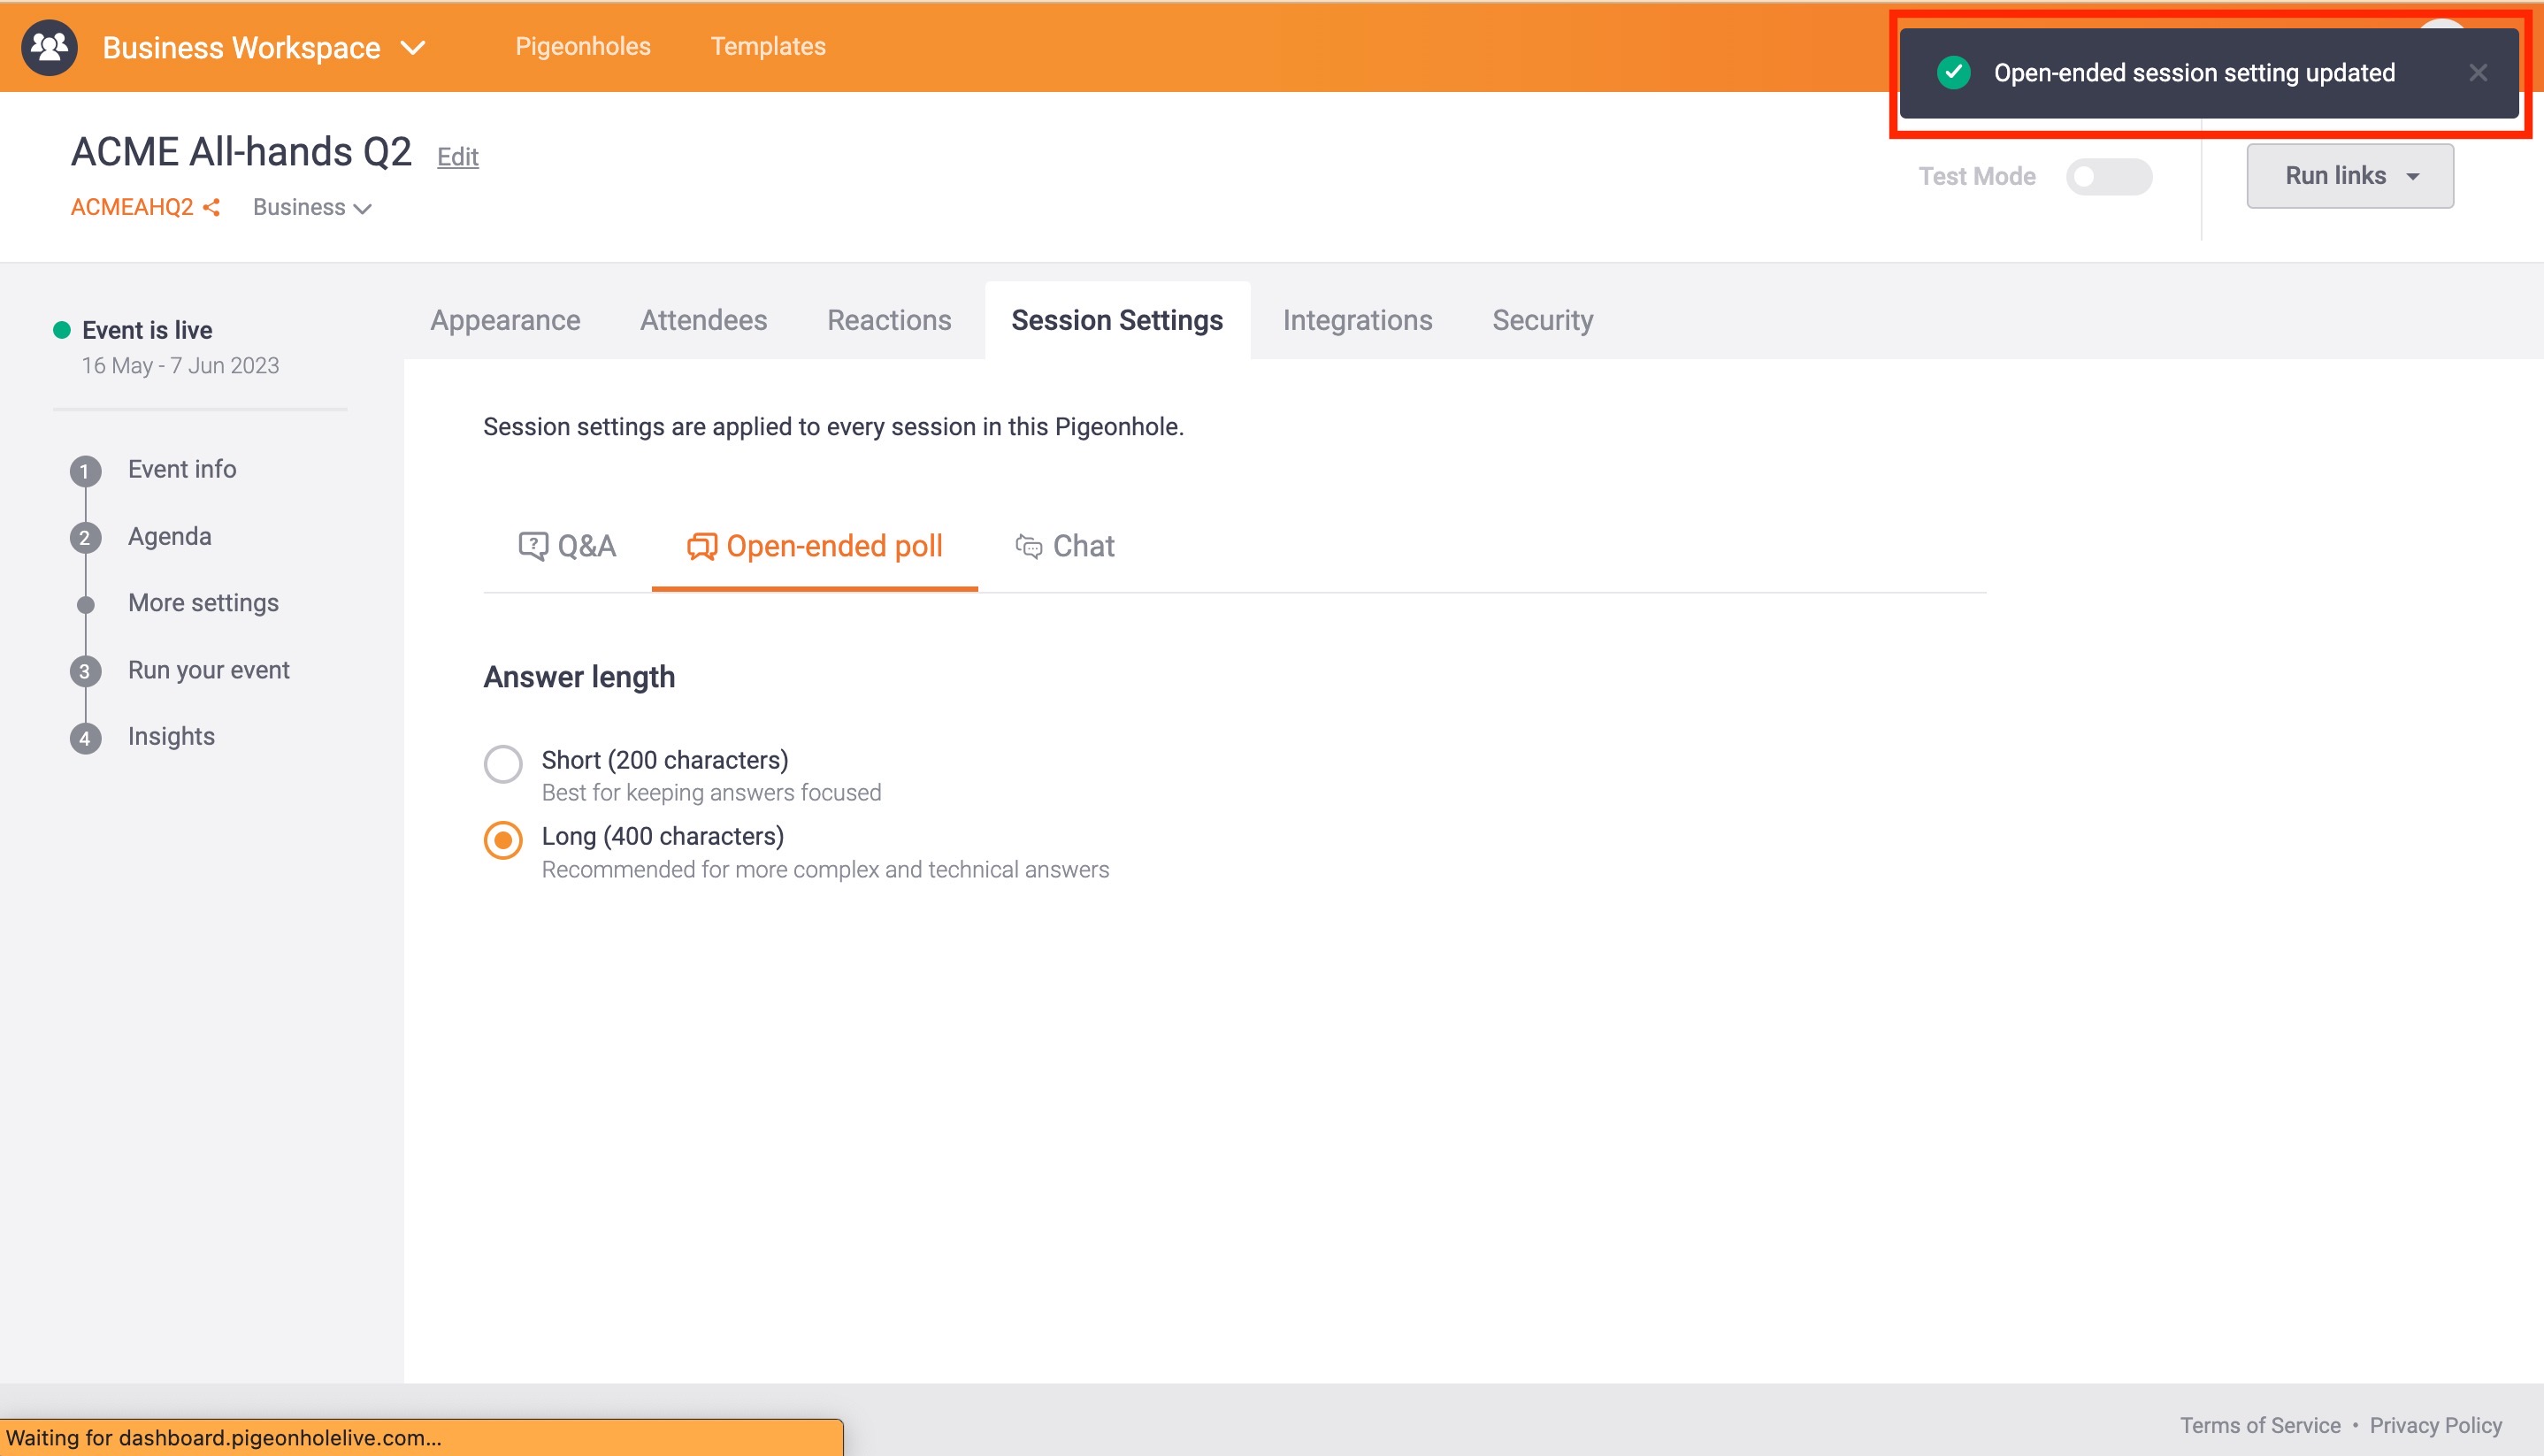The height and width of the screenshot is (1456, 2544).
Task: Click the 'Event is live' status text
Action: (x=147, y=330)
